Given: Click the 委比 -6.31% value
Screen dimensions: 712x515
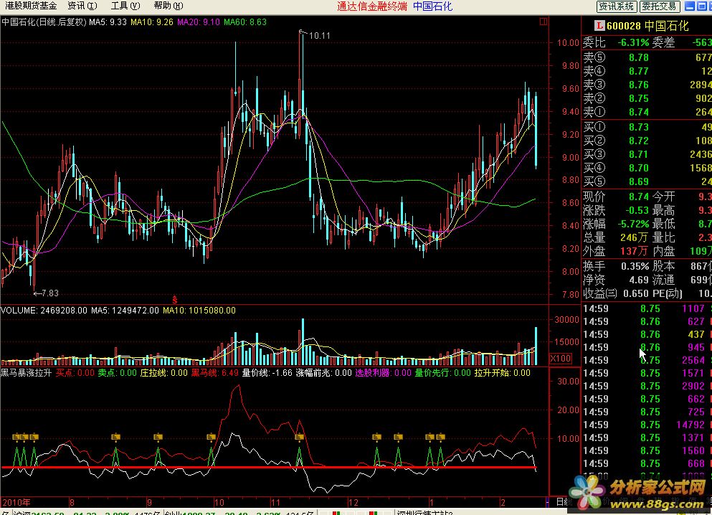Looking at the screenshot, I should [633, 43].
